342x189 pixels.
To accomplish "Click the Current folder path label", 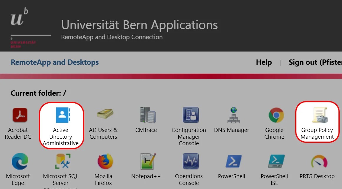I will coord(38,93).
